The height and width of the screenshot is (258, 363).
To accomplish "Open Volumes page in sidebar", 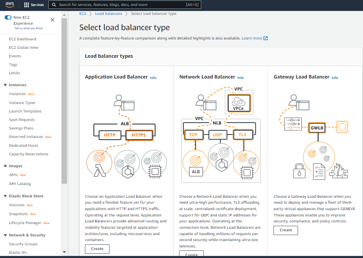I will (x=17, y=205).
